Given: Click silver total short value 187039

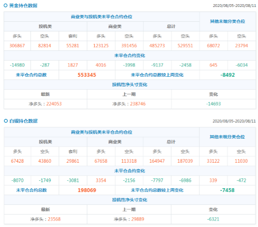Looking at the screenshot, I should point(185,161).
